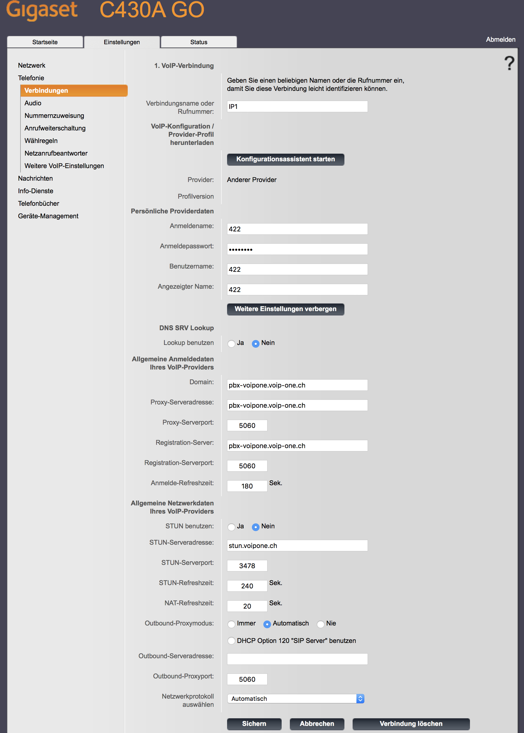524x733 pixels.
Task: Open Nachrichten in the sidebar
Action: (35, 178)
